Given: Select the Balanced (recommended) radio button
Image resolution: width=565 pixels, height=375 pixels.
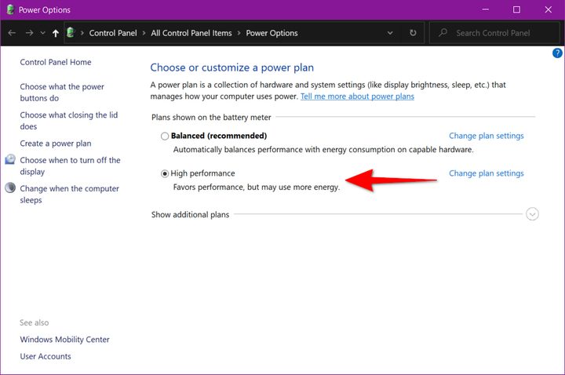Looking at the screenshot, I should pos(165,137).
